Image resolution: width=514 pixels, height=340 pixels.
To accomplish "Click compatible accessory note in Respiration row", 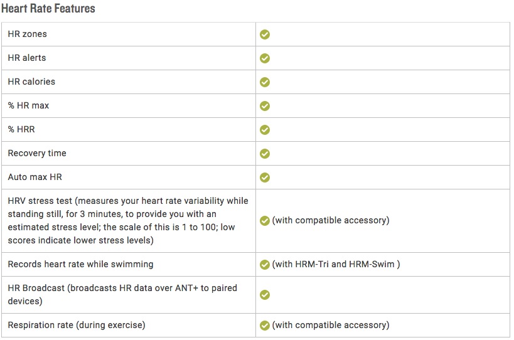I will click(331, 325).
